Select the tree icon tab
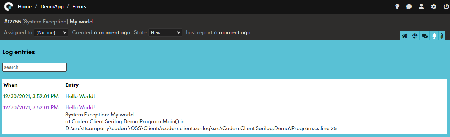Image resolution: width=450 pixels, height=137 pixels. click(x=434, y=36)
